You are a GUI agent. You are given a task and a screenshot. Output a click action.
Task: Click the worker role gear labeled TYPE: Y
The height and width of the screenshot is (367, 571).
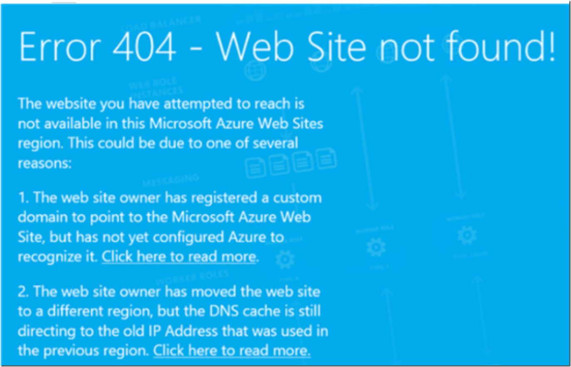376,247
